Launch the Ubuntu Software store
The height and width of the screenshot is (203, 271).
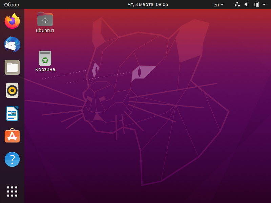coord(12,136)
